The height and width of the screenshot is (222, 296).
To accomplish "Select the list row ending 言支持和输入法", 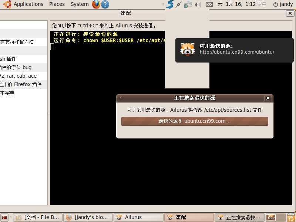I will pyautogui.click(x=24, y=42).
